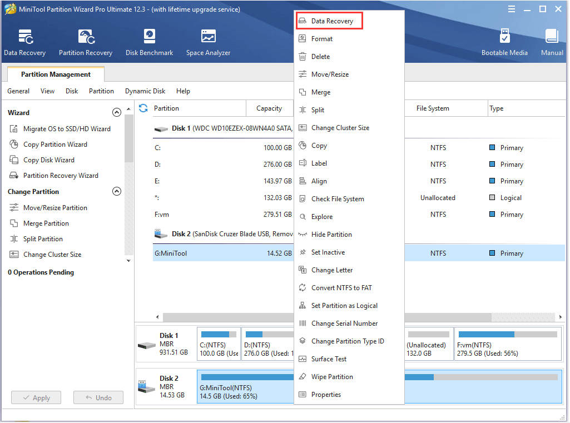This screenshot has width=570, height=423.
Task: Open the View menu
Action: coord(48,91)
